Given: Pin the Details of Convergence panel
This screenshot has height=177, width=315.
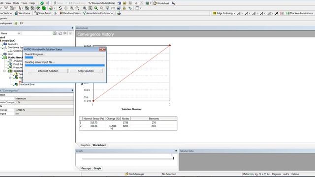Looking at the screenshot, I should (72, 90).
